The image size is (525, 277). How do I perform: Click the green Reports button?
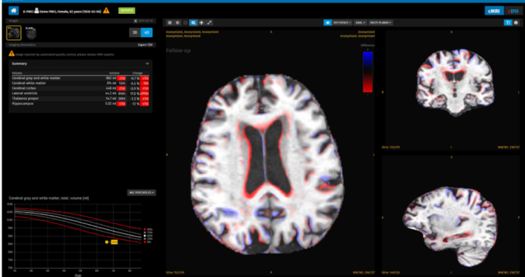tap(127, 10)
